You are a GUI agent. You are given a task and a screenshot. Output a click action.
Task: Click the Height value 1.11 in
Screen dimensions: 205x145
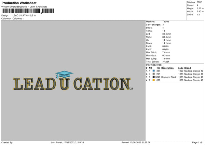coord(200,8)
